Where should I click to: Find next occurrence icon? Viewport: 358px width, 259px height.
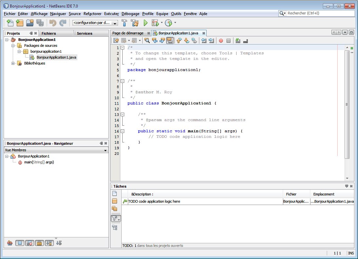162,41
